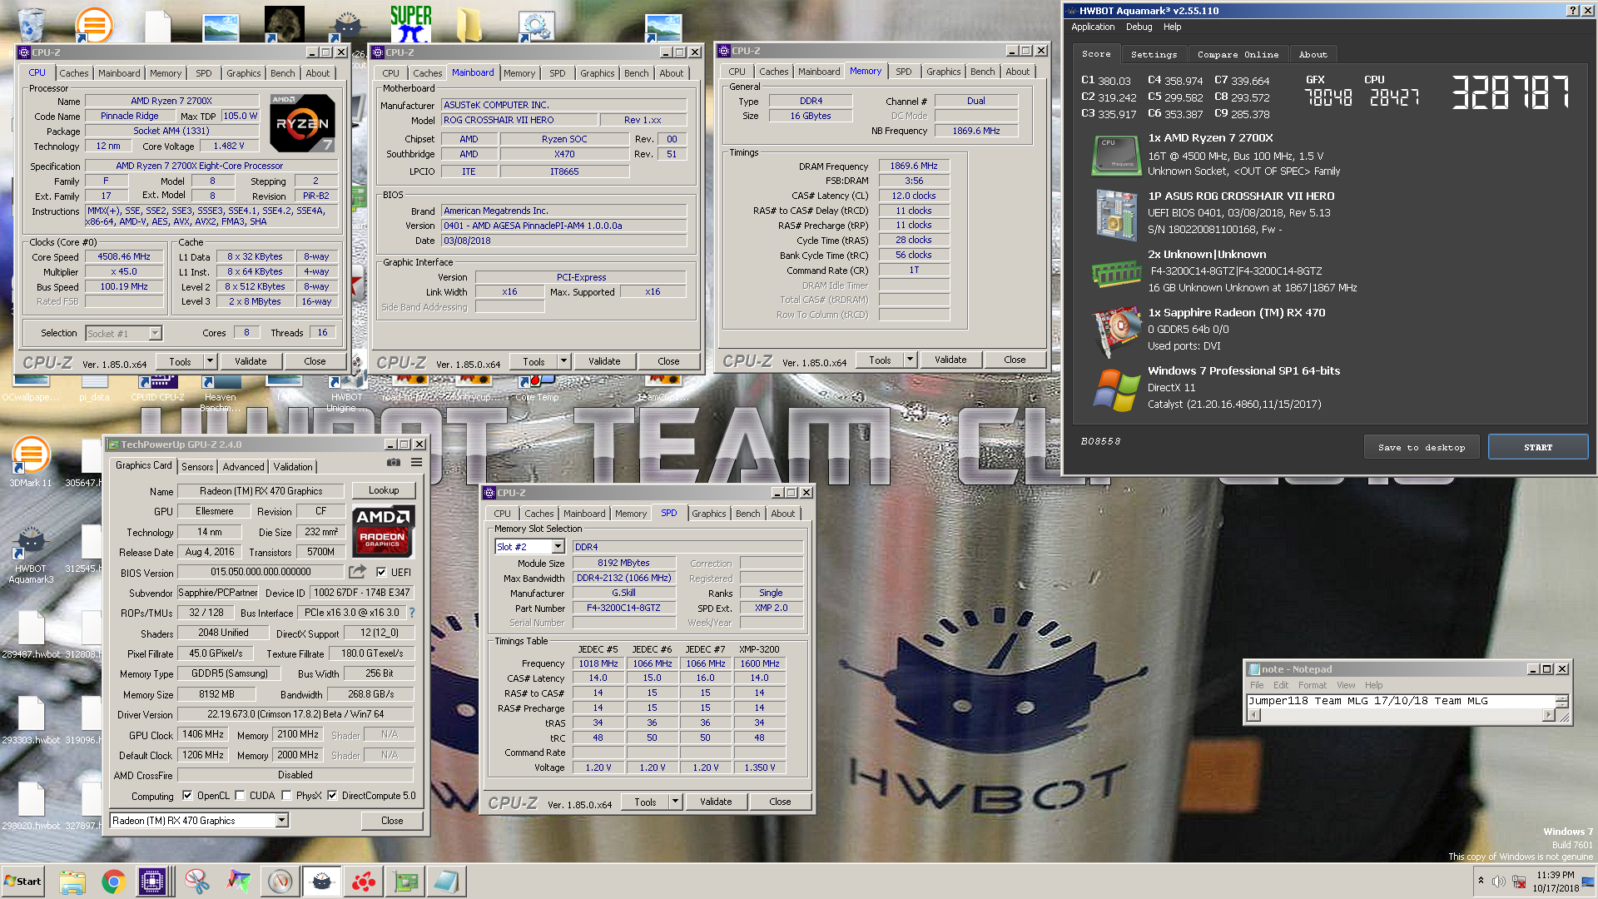Screen dimensions: 1598x899
Task: Open the GPU-Z hamburger menu icon
Action: [416, 463]
